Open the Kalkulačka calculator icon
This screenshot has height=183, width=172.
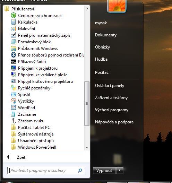pyautogui.click(x=14, y=22)
